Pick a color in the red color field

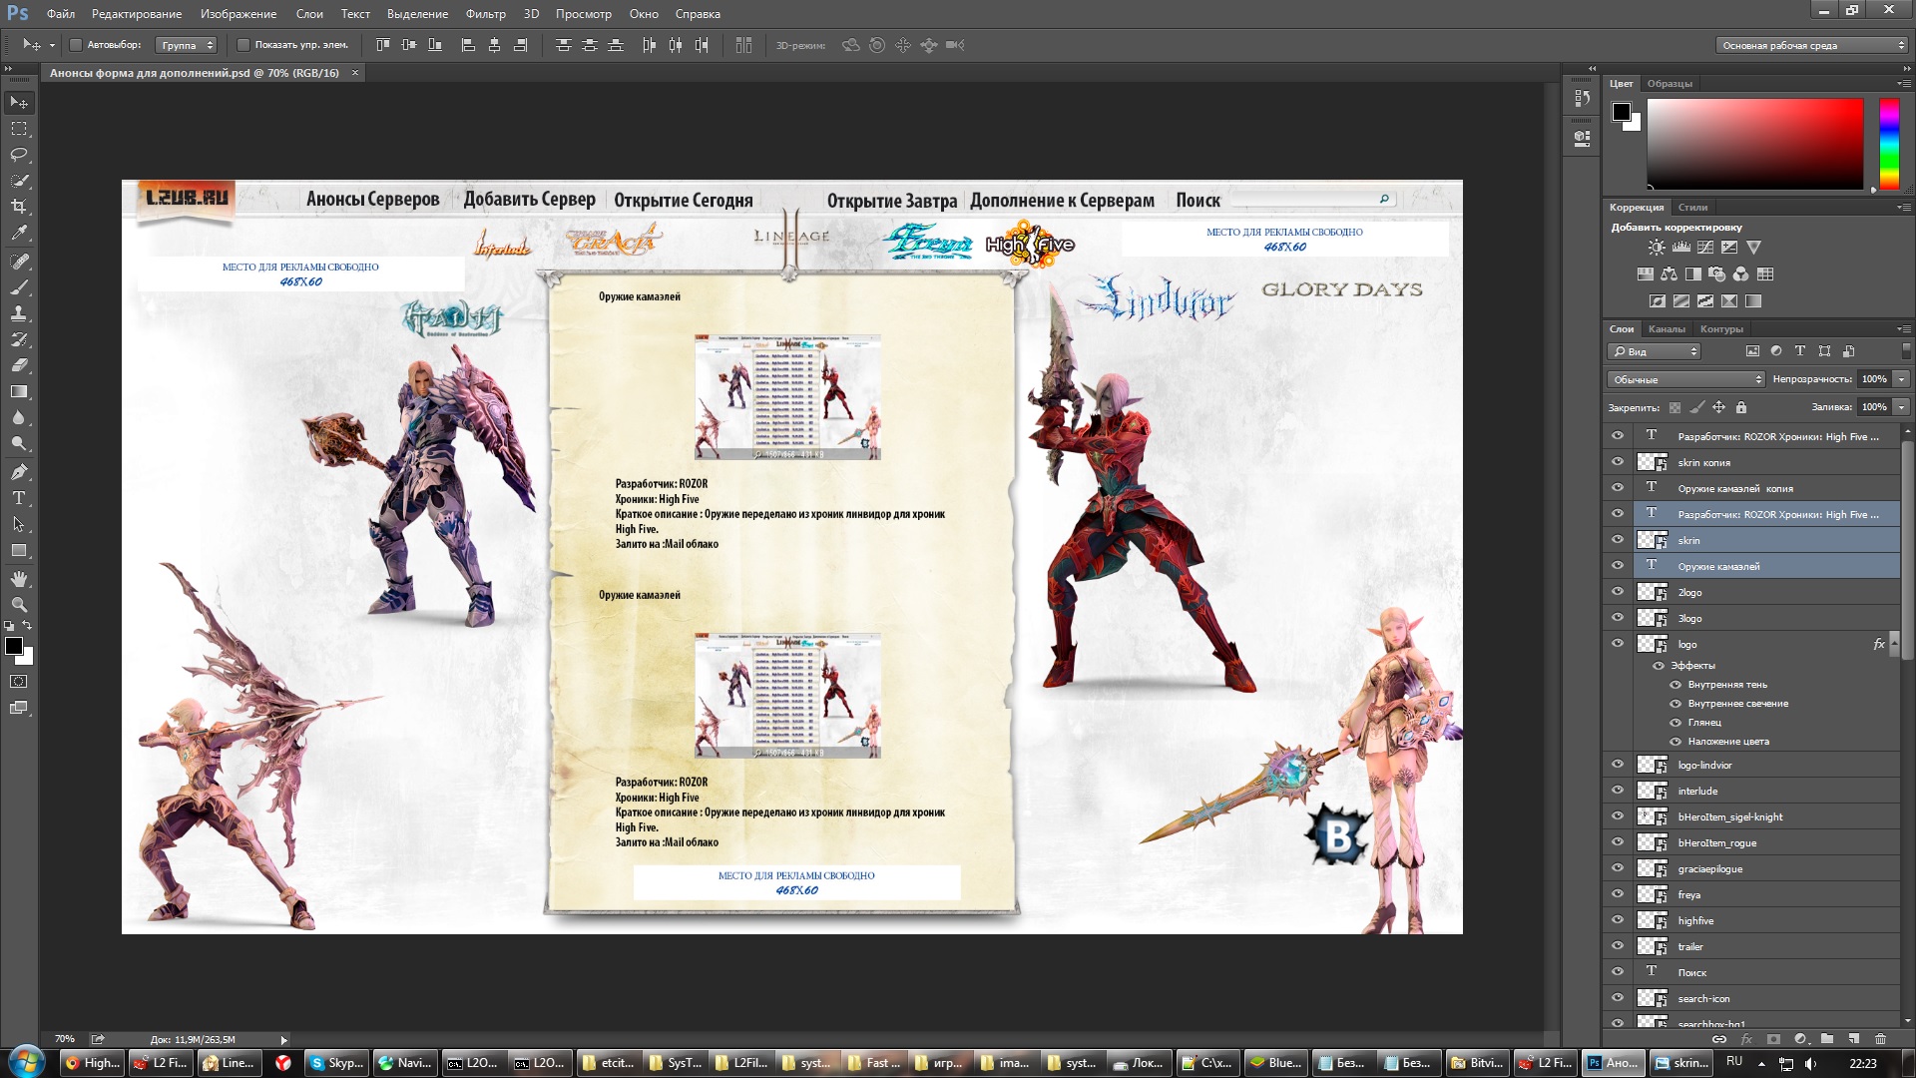[1755, 144]
